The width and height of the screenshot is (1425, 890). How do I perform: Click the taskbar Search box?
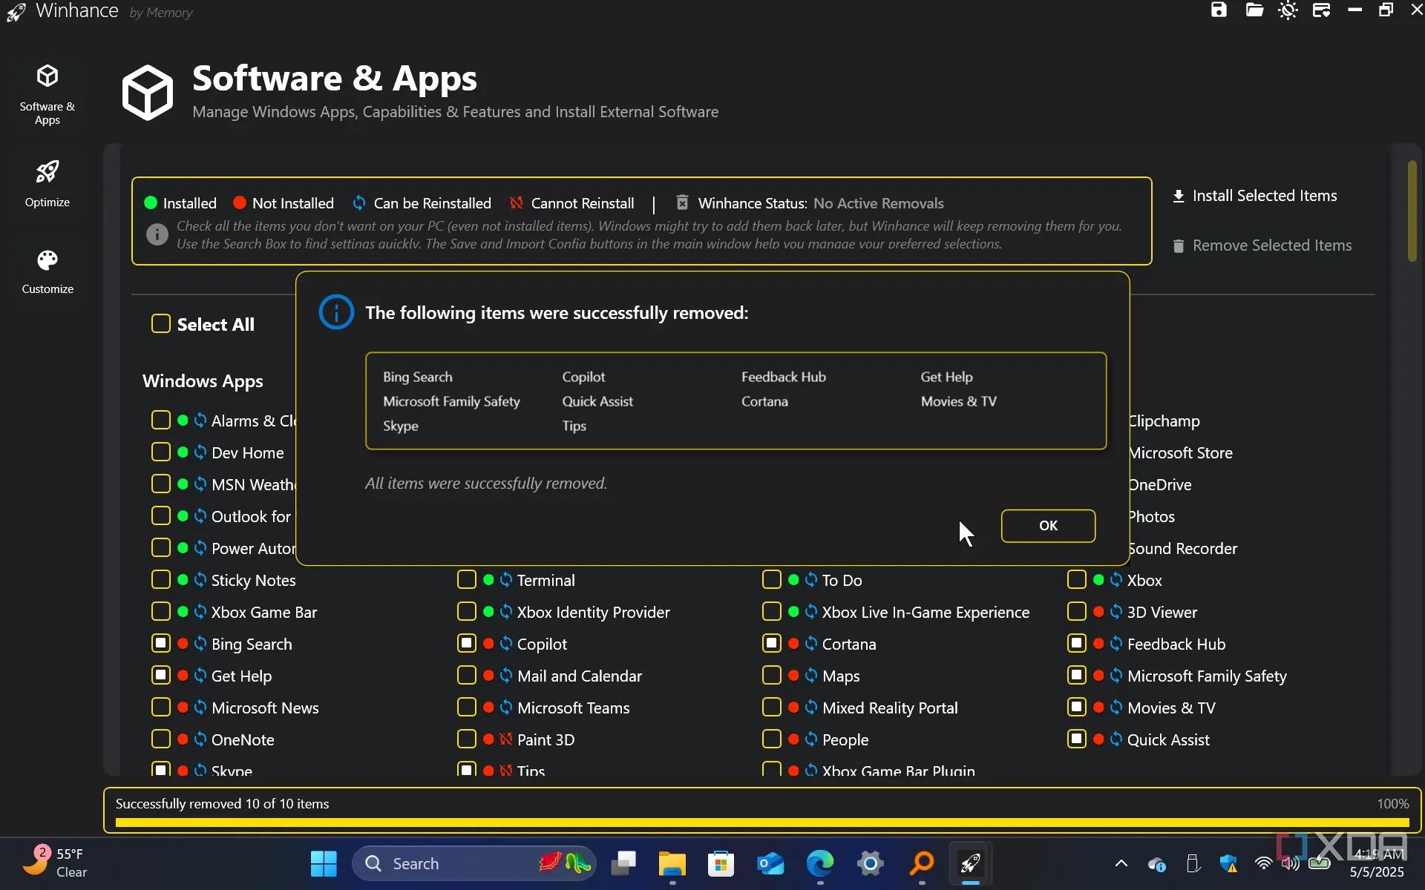[474, 863]
